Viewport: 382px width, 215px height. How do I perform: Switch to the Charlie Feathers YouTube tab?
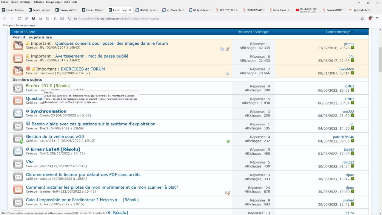(307, 10)
